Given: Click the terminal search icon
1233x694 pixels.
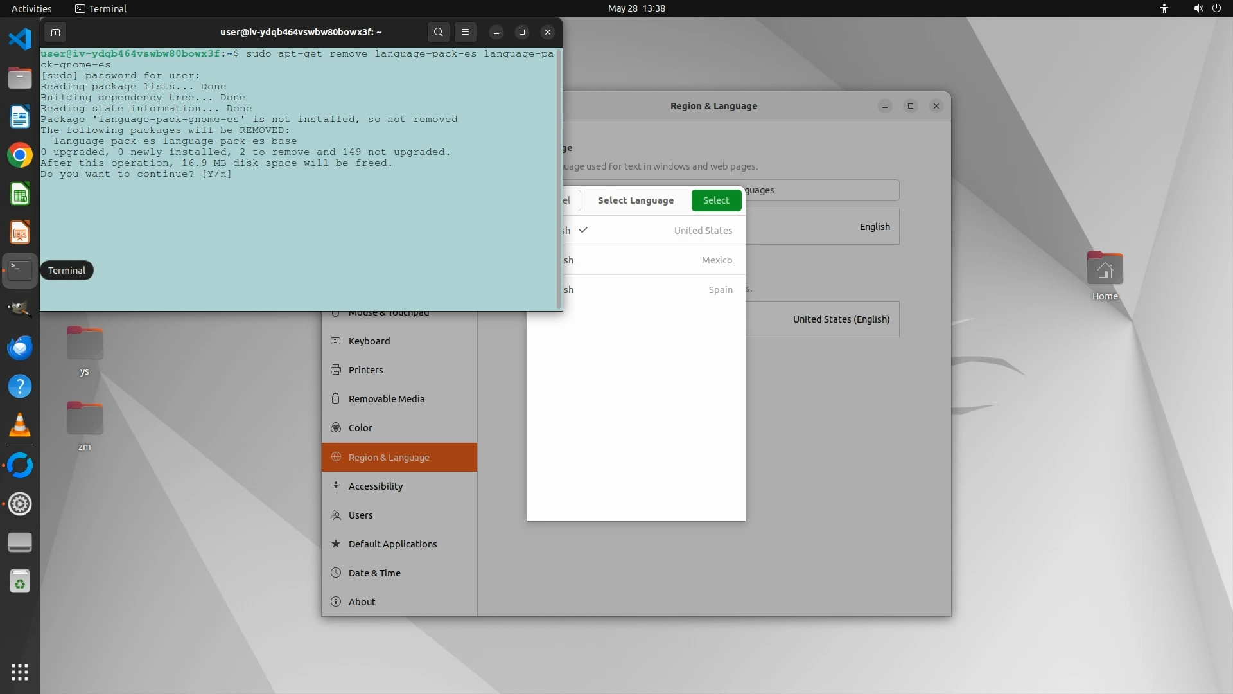Looking at the screenshot, I should pos(438,32).
